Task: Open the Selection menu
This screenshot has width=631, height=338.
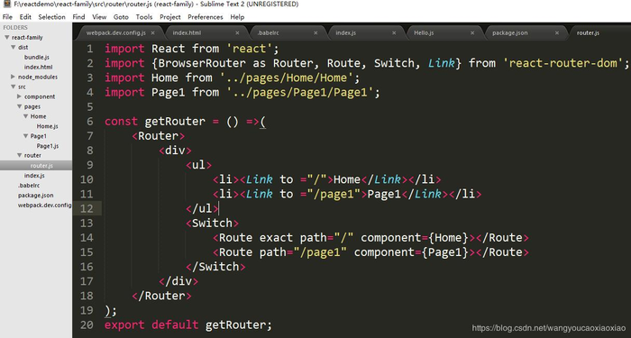Action: pos(51,17)
